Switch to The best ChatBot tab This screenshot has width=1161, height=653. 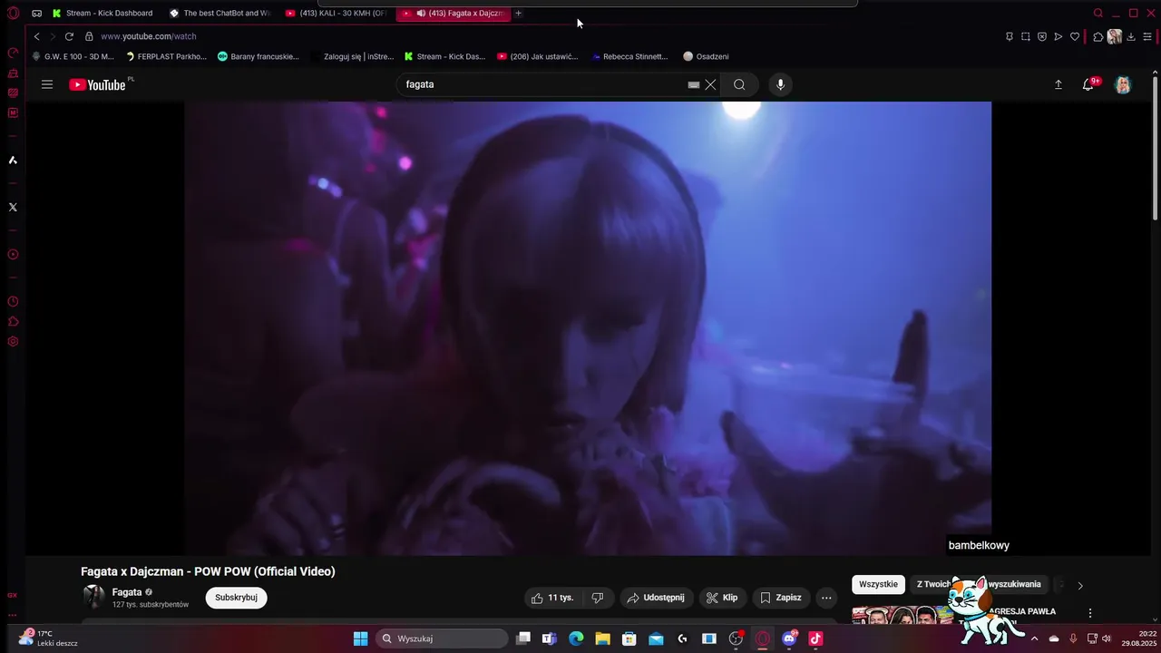click(220, 14)
